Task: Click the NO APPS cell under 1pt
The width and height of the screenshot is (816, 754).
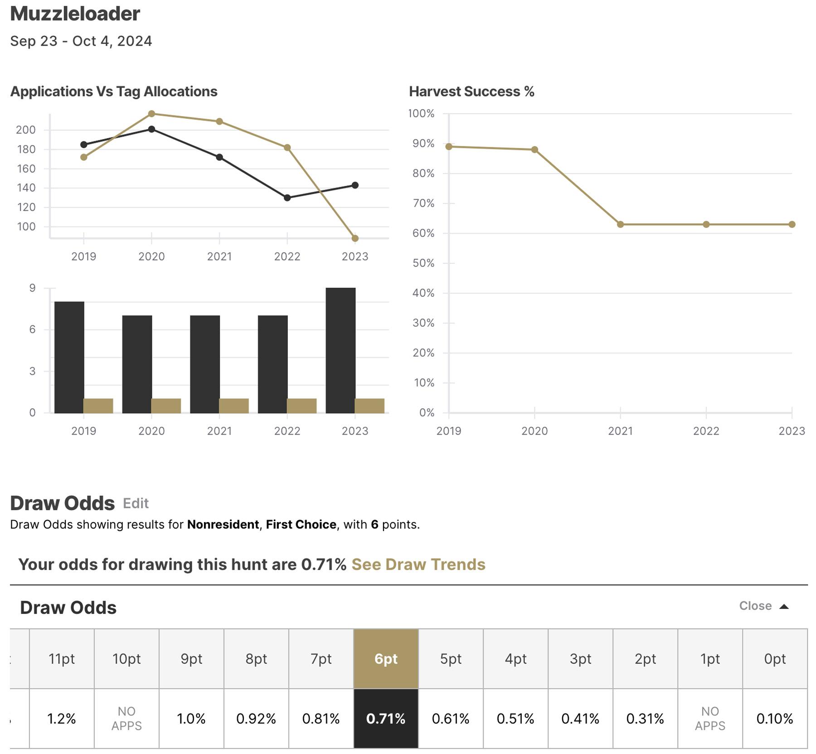Action: tap(710, 718)
